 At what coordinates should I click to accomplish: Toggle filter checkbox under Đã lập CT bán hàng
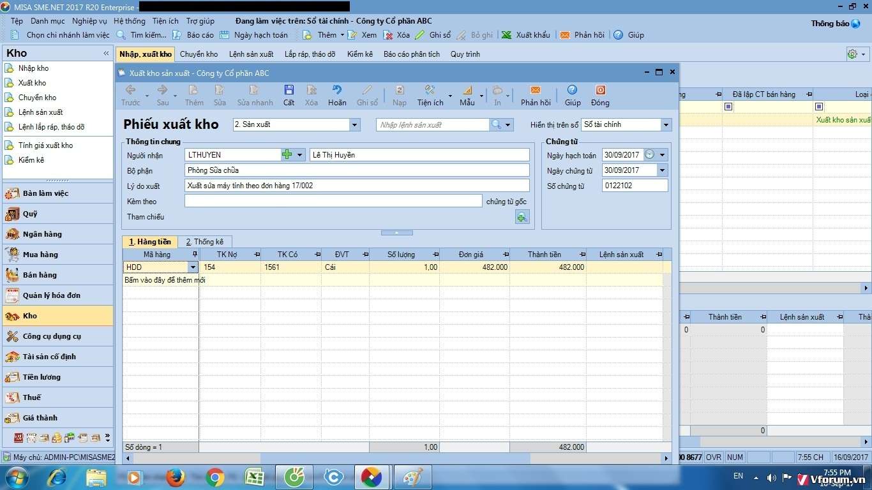click(728, 107)
